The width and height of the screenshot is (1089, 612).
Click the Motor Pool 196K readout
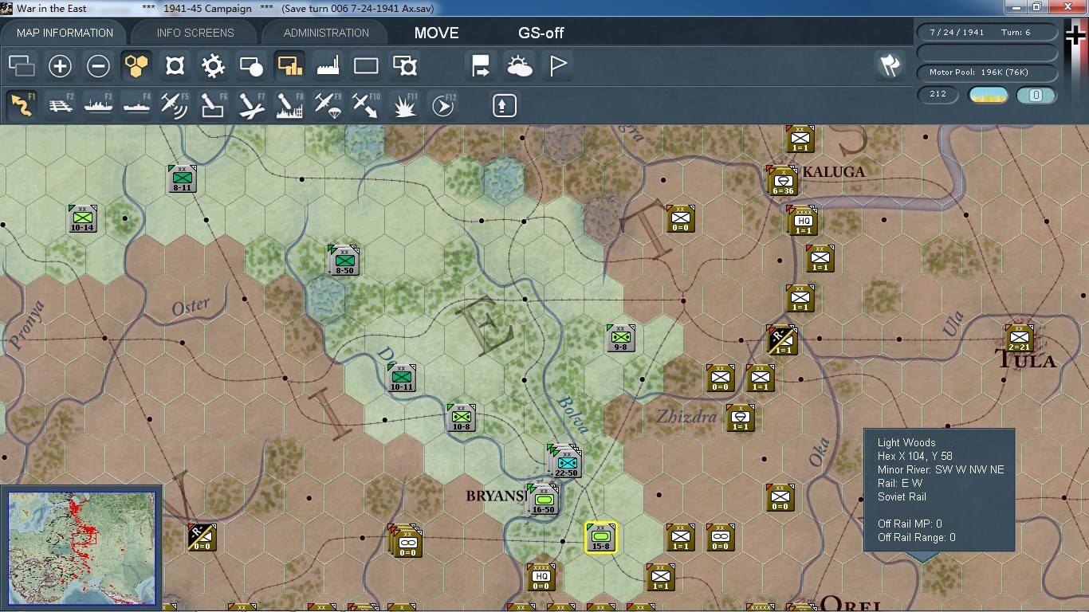point(988,73)
